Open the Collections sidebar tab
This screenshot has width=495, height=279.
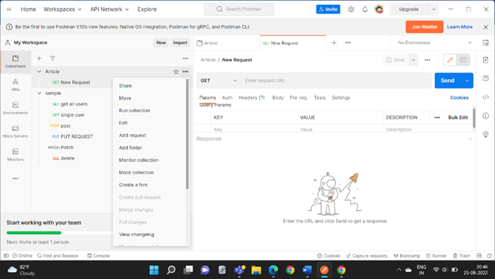(x=15, y=62)
